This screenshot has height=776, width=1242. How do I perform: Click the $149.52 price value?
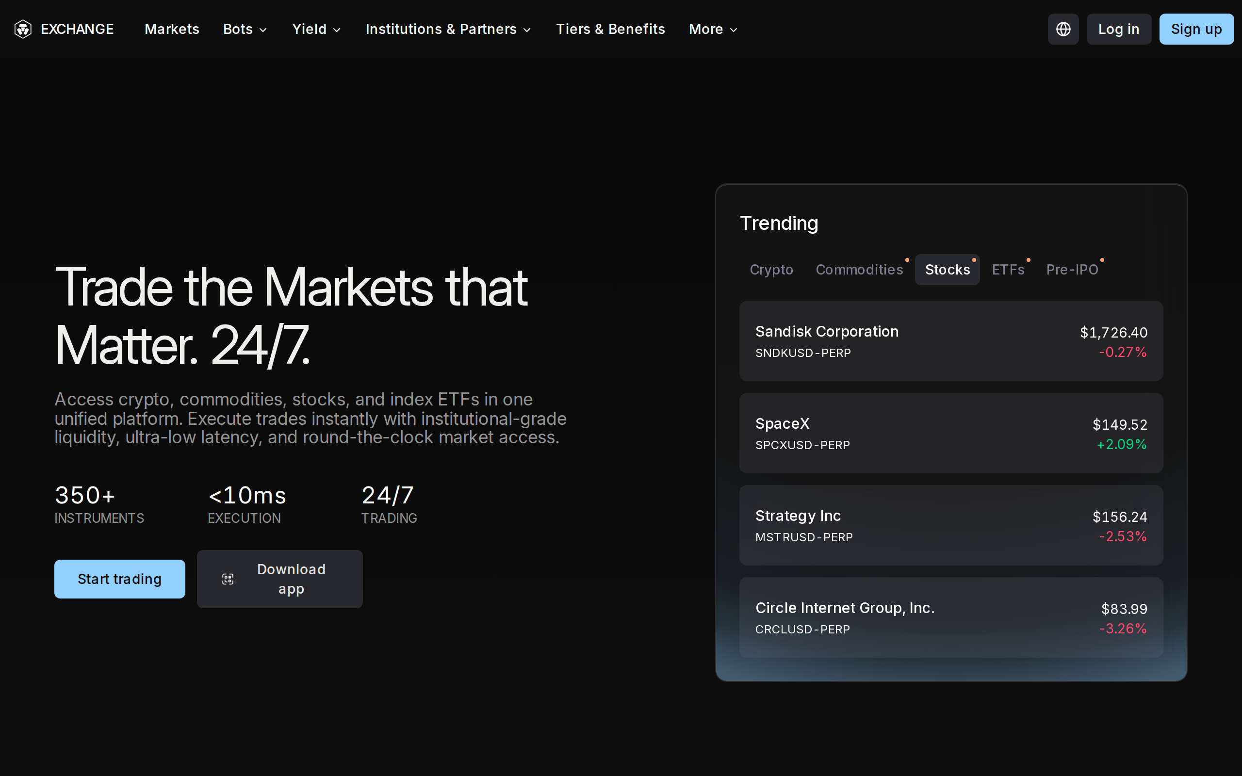point(1120,425)
